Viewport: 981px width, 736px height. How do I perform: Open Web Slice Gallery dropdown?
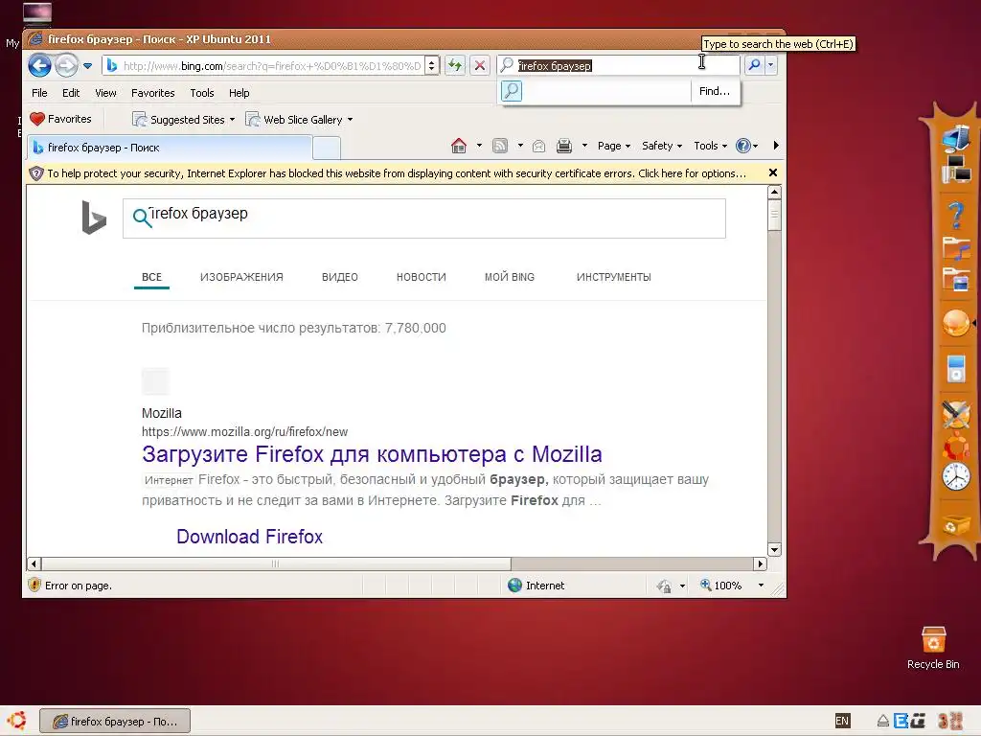point(299,120)
